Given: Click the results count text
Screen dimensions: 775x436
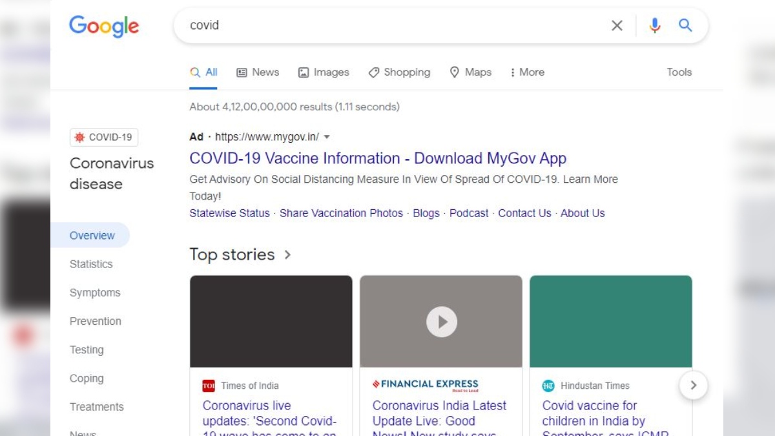Looking at the screenshot, I should coord(294,107).
